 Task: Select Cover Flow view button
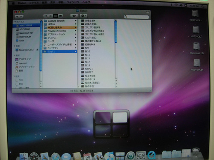(60, 16)
